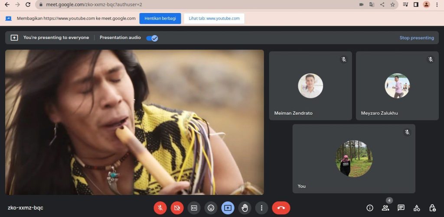Viewport: 444px width, 217px height.
Task: Open Chrome profile avatar
Action: tap(427, 4)
